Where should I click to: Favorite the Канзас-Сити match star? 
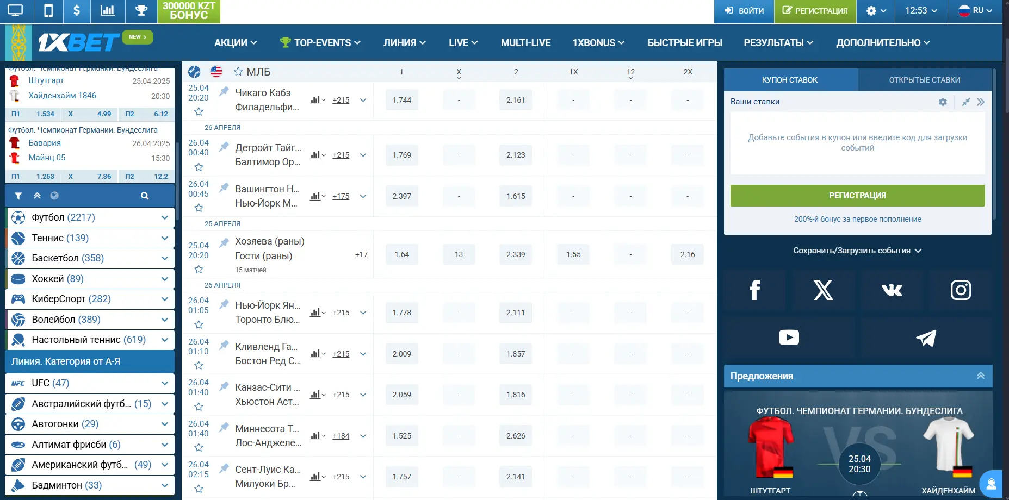pos(199,407)
